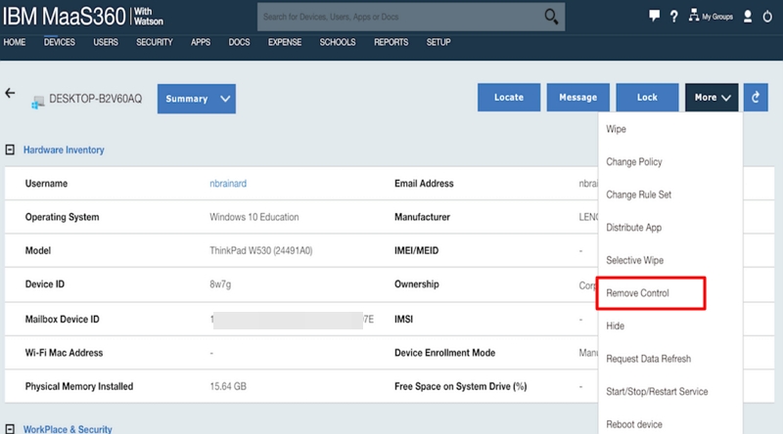Select Wipe from the More menu
Image resolution: width=783 pixels, height=434 pixels.
coord(616,129)
